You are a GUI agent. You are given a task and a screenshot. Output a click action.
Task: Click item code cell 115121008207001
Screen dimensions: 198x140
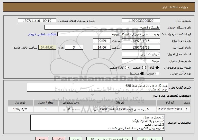tap(170, 109)
